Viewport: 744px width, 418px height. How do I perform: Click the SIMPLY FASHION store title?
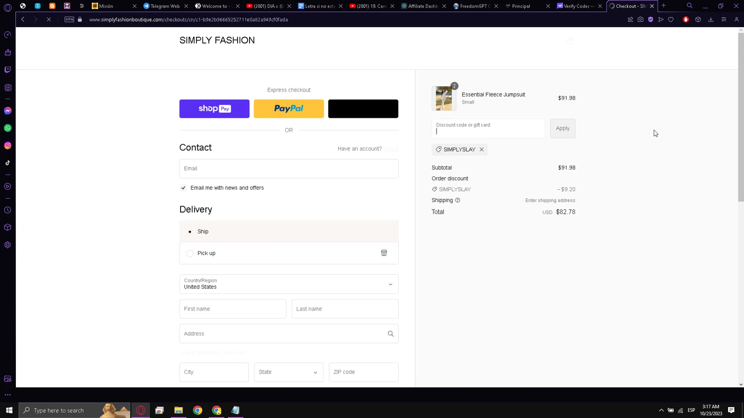click(217, 40)
